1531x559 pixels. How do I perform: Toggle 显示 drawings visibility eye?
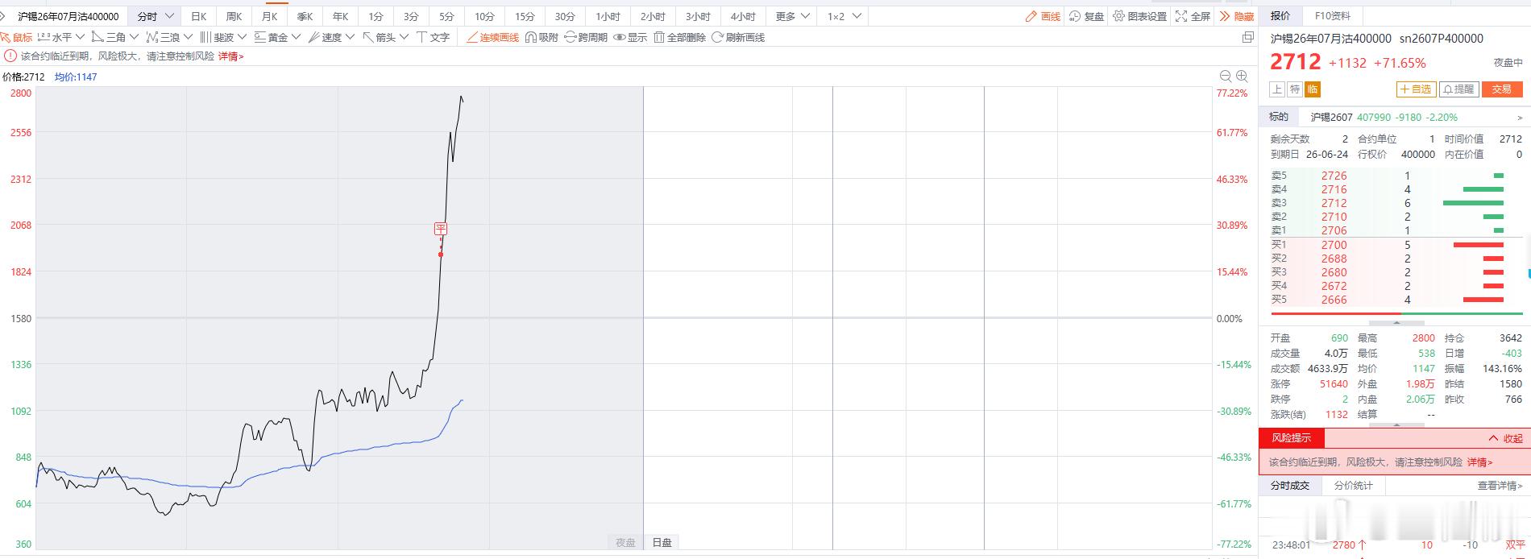pos(630,37)
